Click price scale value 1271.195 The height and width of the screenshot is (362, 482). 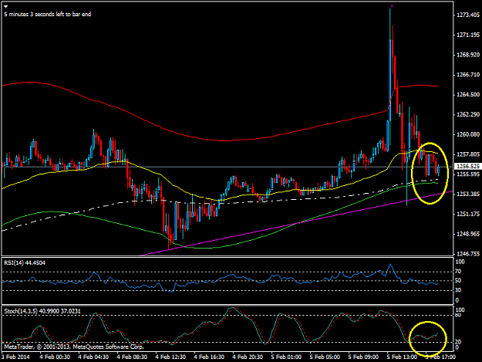[x=468, y=35]
